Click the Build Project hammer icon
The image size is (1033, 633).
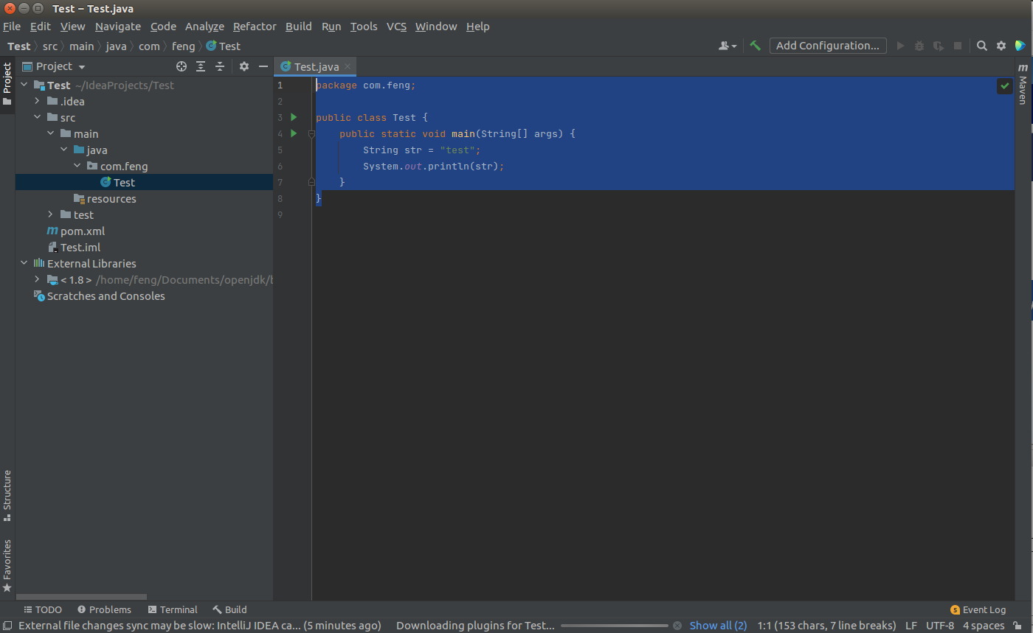[x=755, y=46]
